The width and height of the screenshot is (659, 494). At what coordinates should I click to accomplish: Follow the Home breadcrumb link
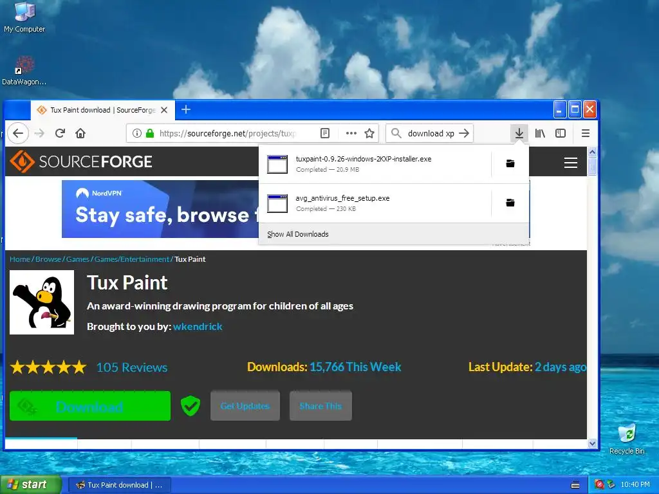pos(20,259)
